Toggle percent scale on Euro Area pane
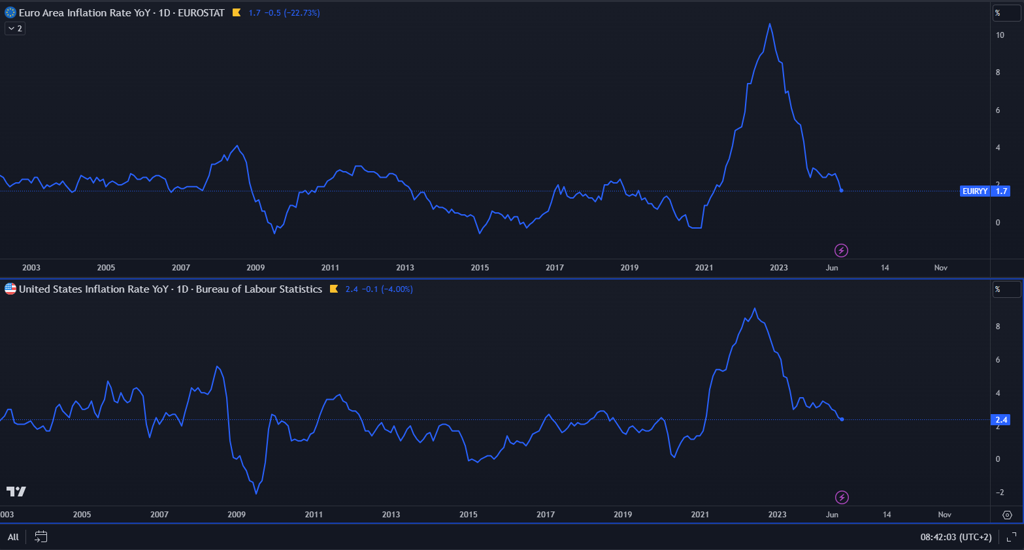Image resolution: width=1024 pixels, height=550 pixels. point(1006,13)
